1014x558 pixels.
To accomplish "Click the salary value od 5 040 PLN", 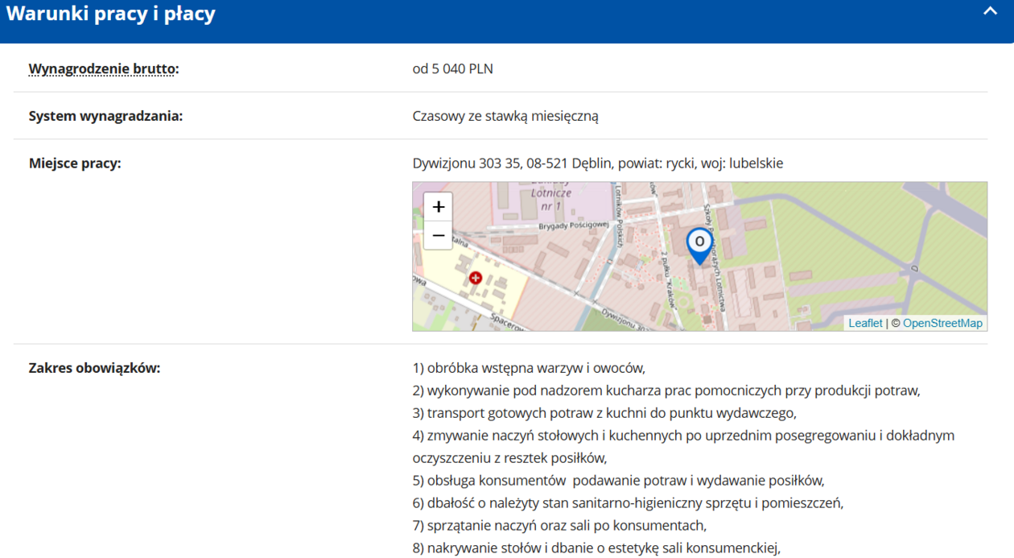I will pyautogui.click(x=452, y=69).
